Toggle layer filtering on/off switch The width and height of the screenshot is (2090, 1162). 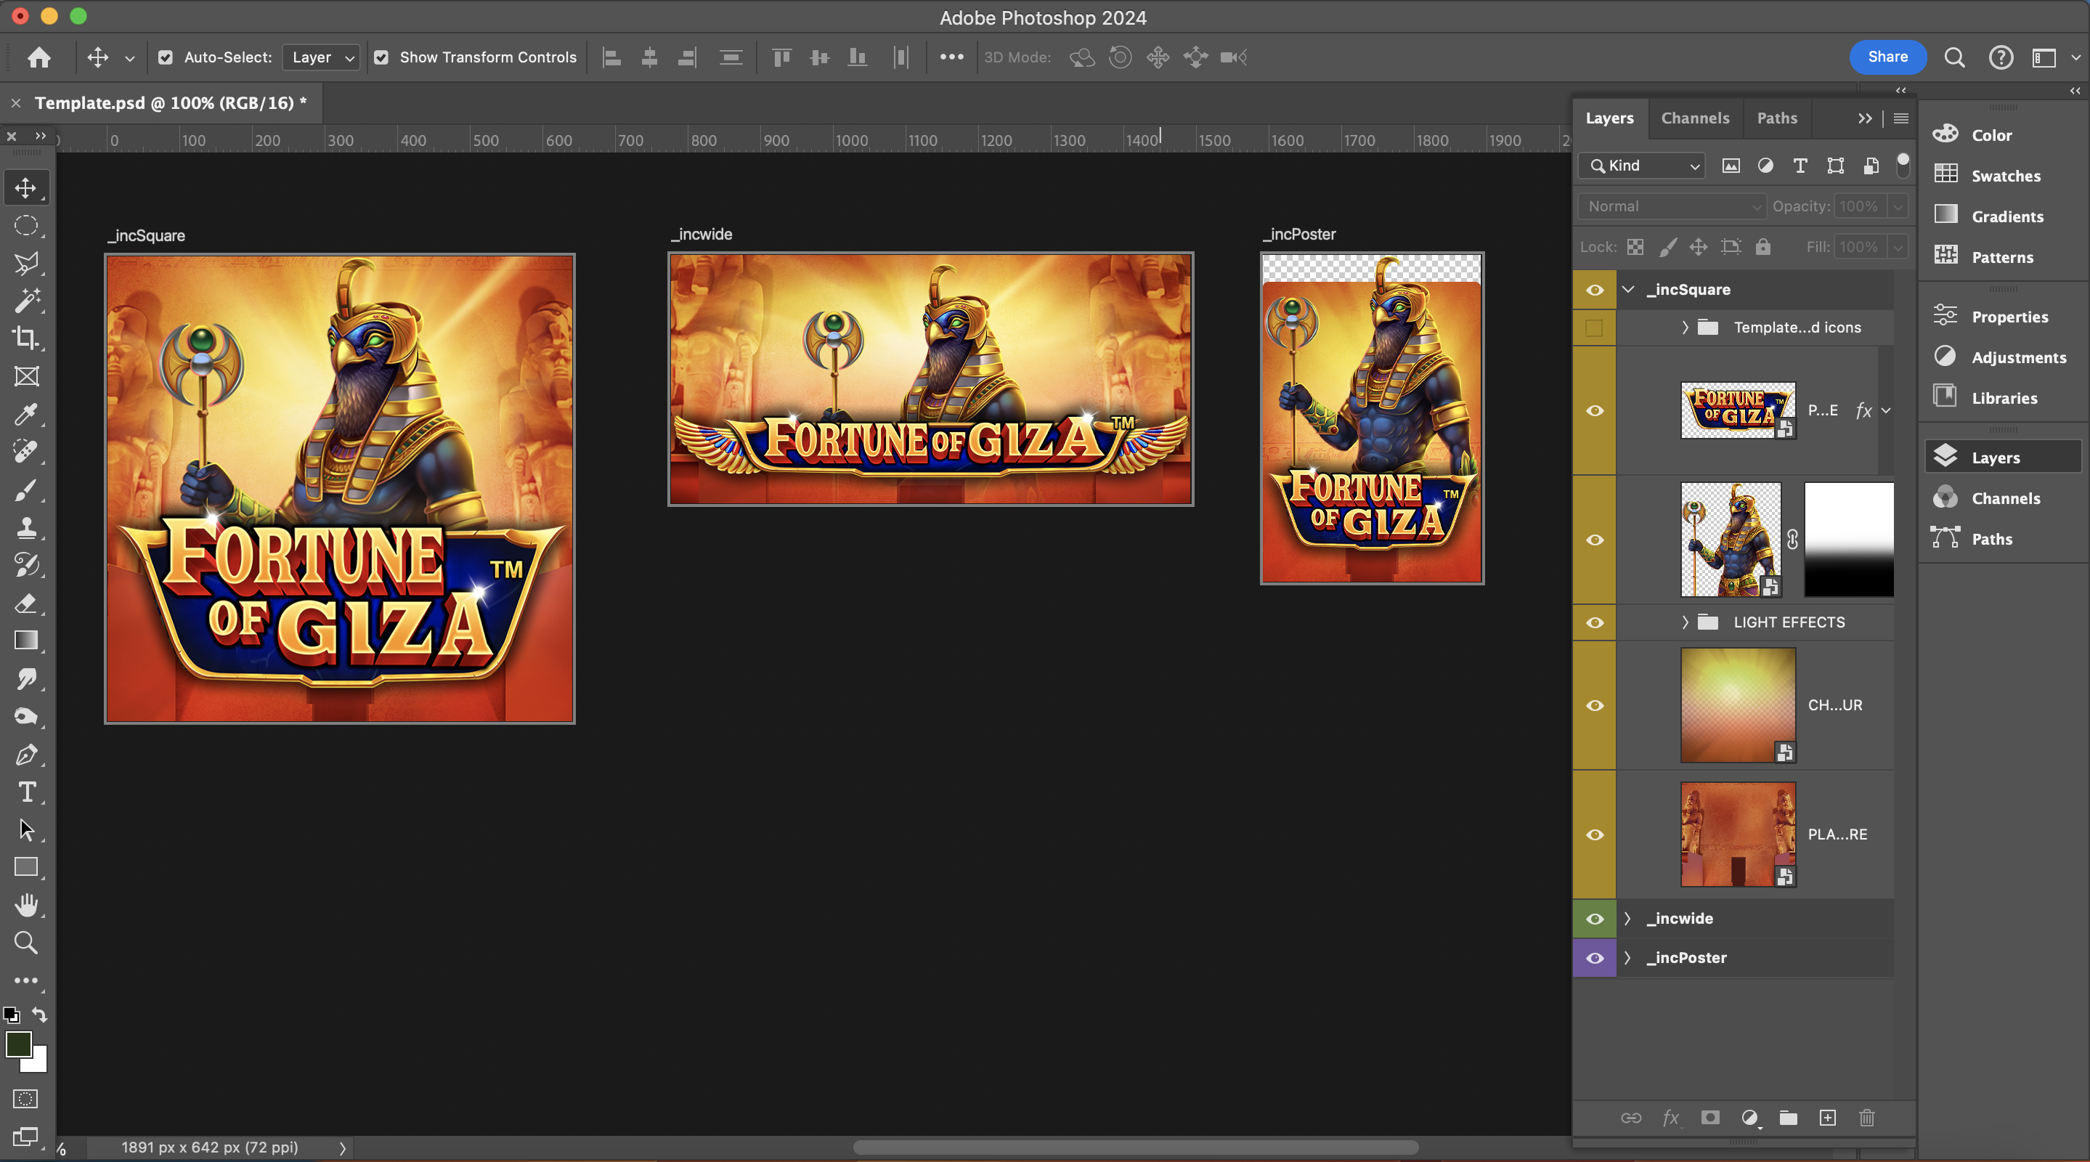tap(1902, 165)
